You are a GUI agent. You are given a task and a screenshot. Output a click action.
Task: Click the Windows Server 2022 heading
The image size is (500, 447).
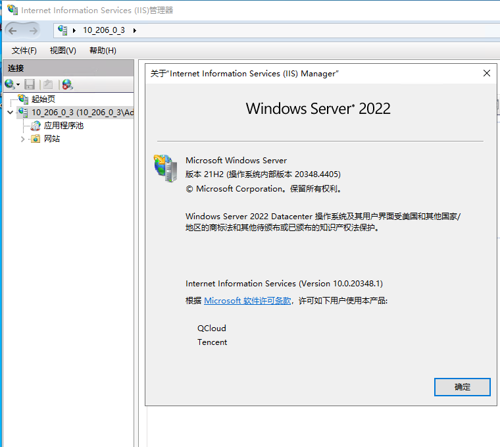[x=318, y=109]
